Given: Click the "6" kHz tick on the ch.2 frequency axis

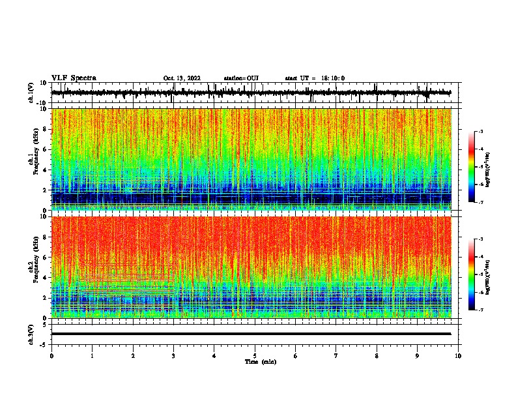Looking at the screenshot, I should coord(46,257).
